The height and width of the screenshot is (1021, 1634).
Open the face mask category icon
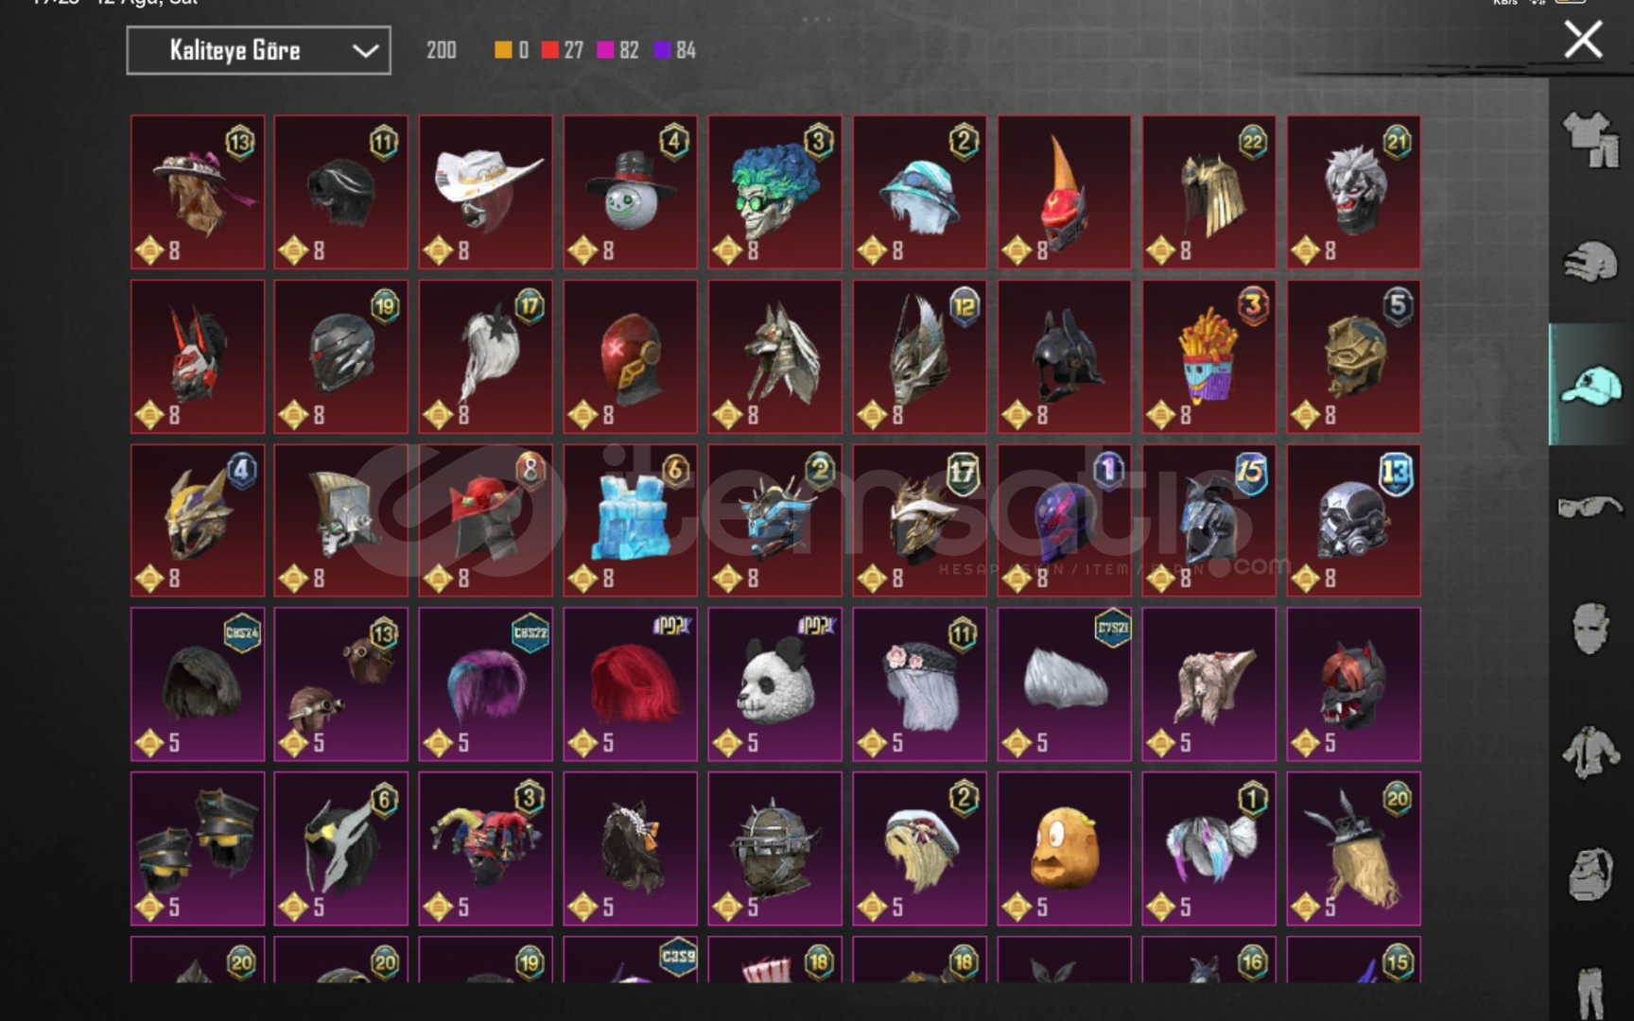click(1591, 629)
